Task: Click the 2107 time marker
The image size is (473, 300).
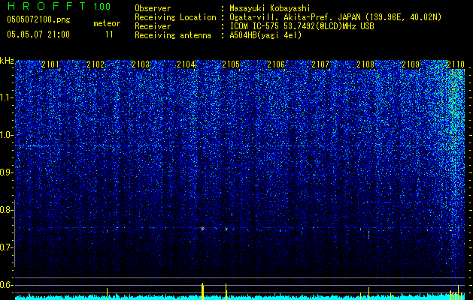Action: click(x=320, y=64)
